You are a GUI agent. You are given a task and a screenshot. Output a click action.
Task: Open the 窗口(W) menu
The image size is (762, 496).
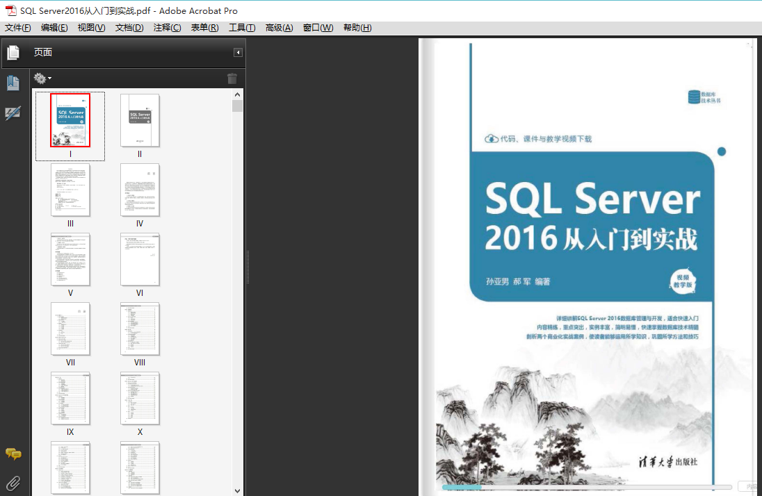(x=318, y=28)
